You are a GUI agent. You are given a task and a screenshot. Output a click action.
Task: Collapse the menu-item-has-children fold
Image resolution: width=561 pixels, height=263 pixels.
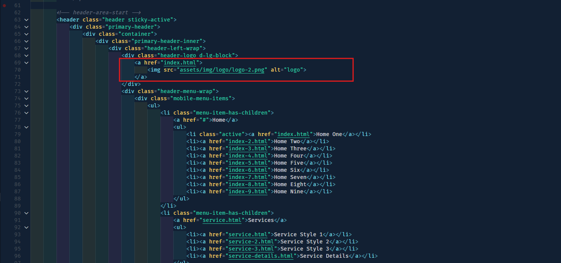point(26,112)
